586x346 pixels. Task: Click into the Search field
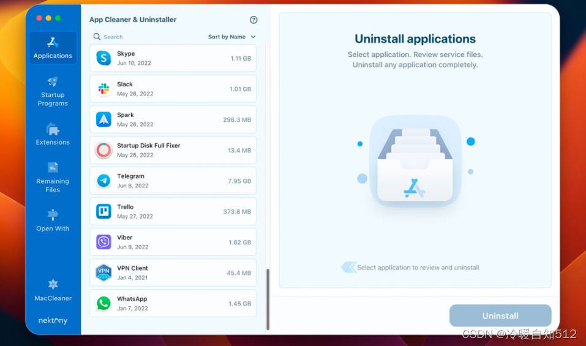pos(146,37)
